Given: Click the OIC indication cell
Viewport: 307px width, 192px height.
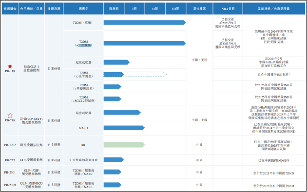Looking at the screenshot, I should 83,145.
